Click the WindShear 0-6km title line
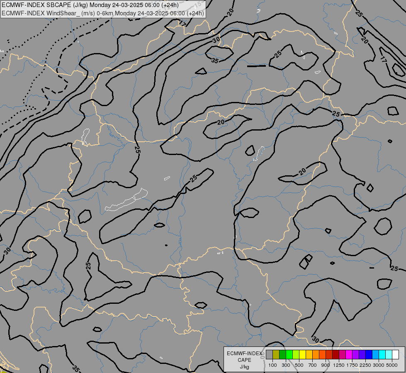The width and height of the screenshot is (406, 373). [102, 13]
